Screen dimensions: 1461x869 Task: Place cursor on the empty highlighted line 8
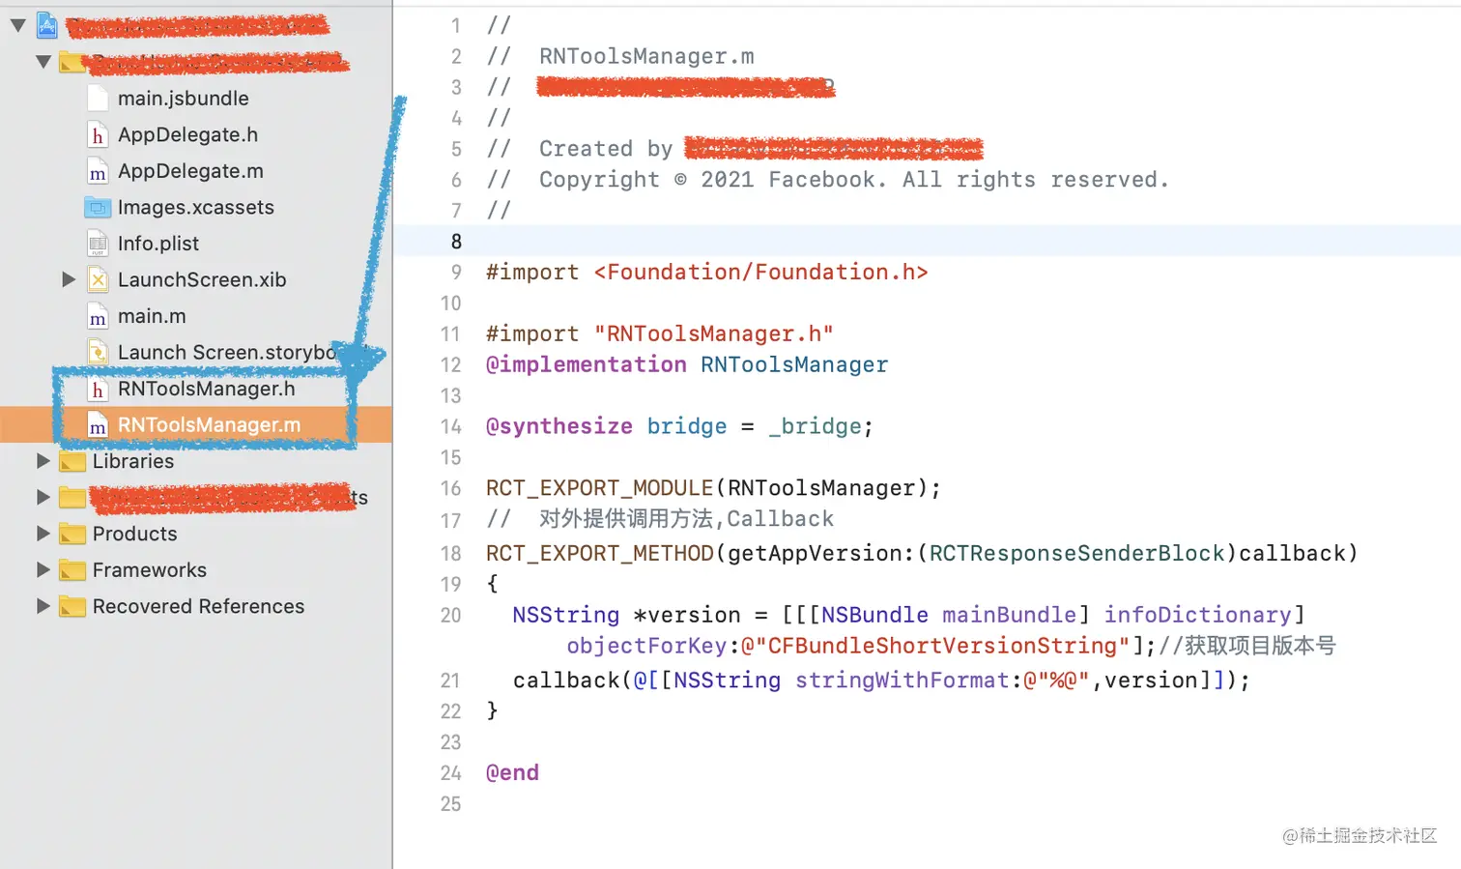[928, 241]
